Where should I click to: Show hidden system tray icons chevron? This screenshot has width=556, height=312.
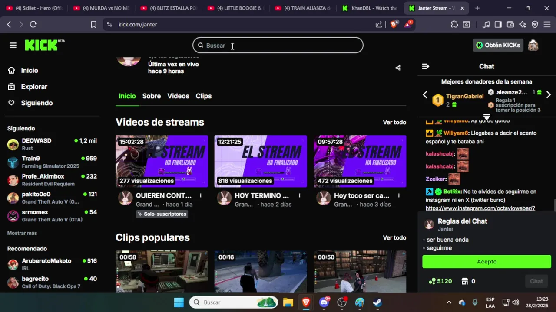click(x=449, y=302)
